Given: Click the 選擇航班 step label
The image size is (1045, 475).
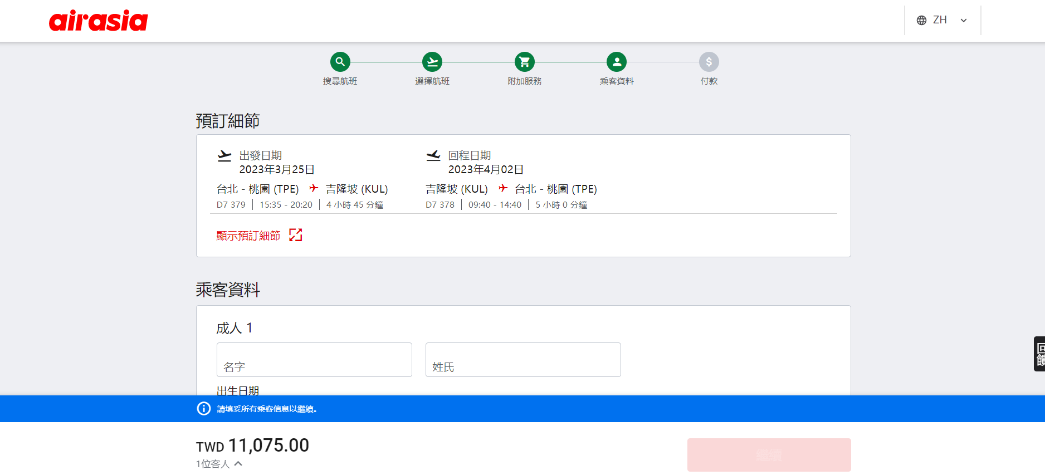Looking at the screenshot, I should coord(432,81).
